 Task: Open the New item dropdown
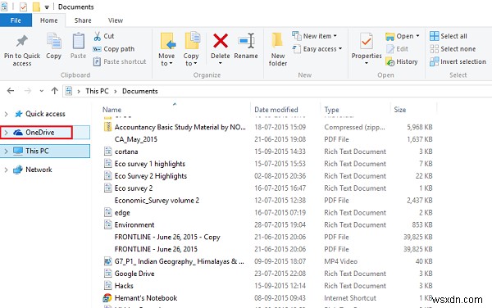point(314,36)
